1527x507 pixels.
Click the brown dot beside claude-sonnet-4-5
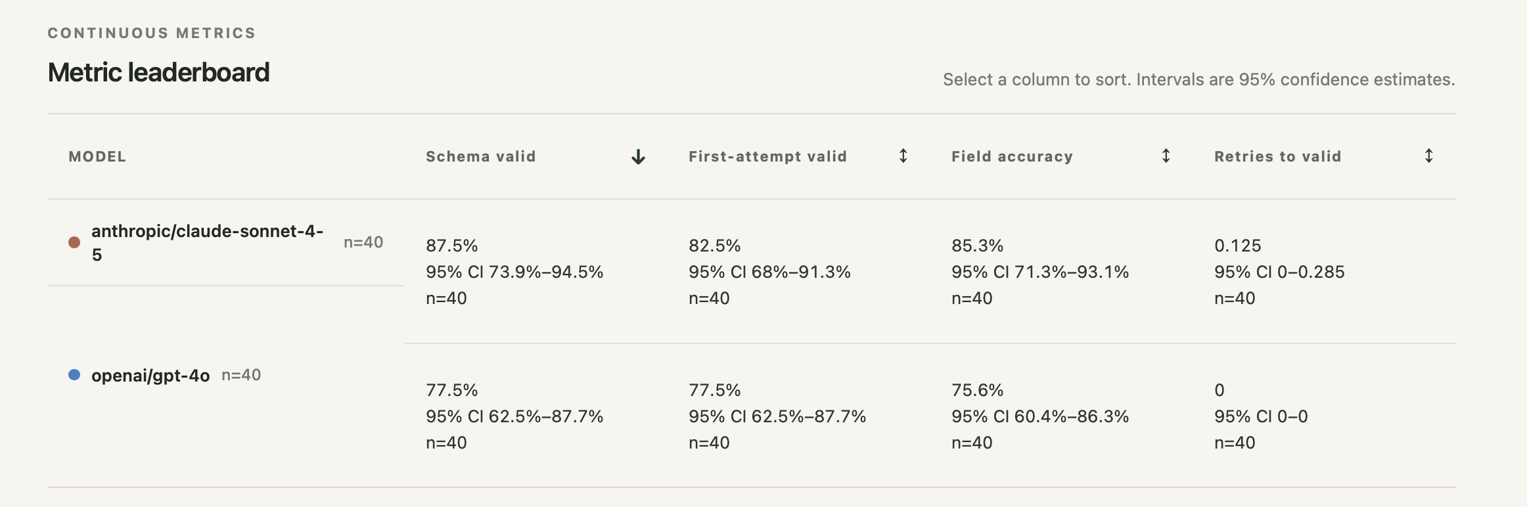click(x=74, y=242)
